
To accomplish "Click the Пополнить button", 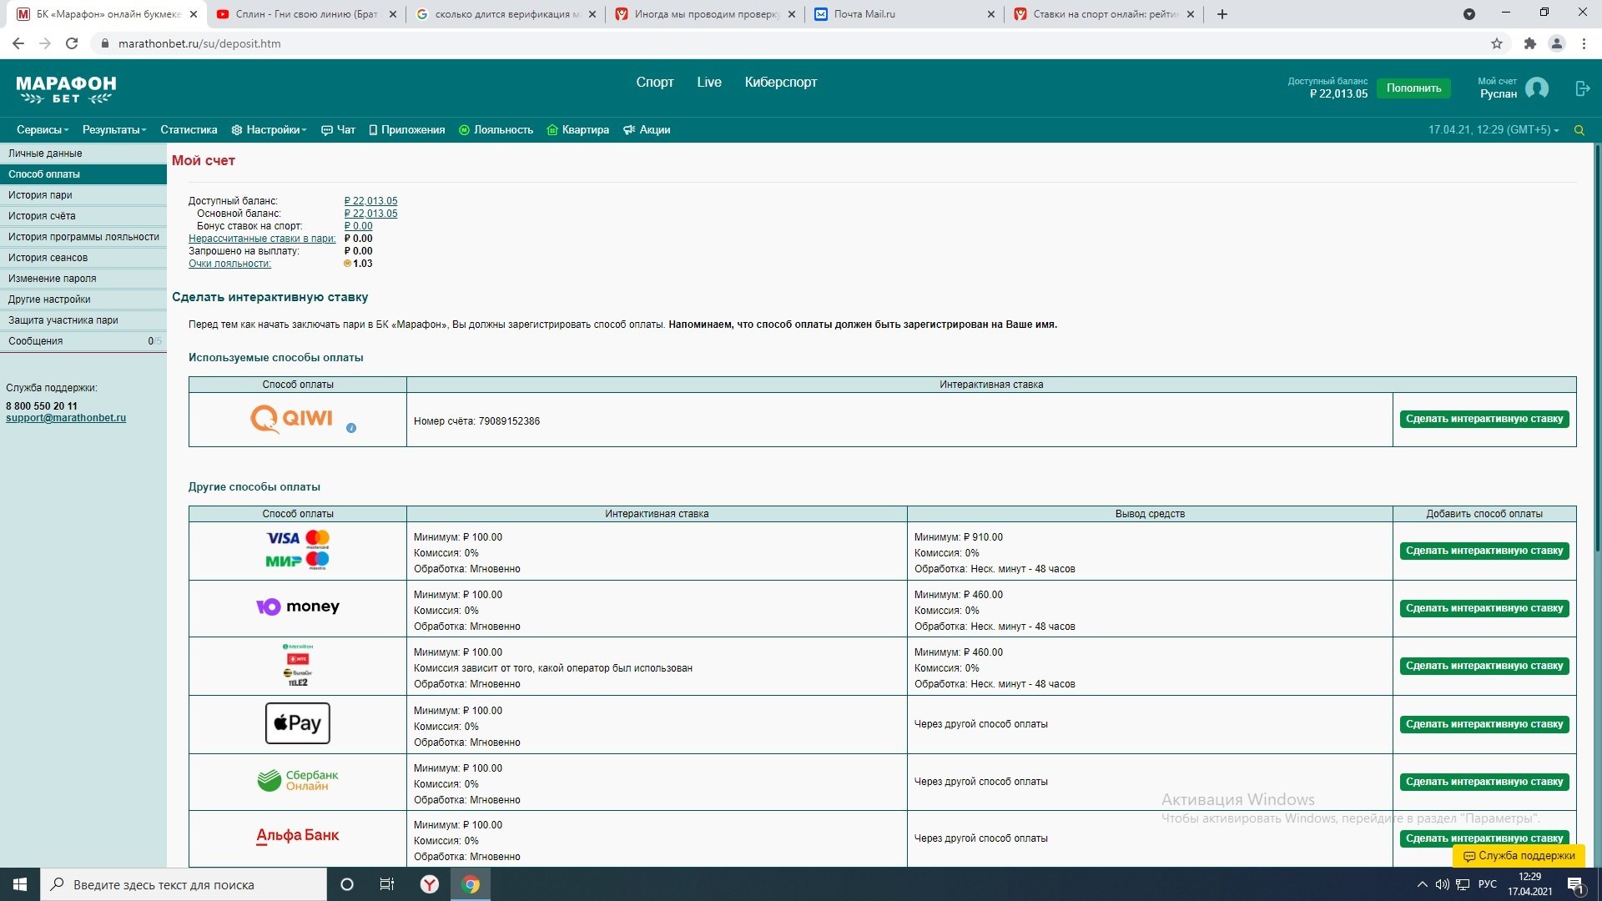I will click(1413, 88).
